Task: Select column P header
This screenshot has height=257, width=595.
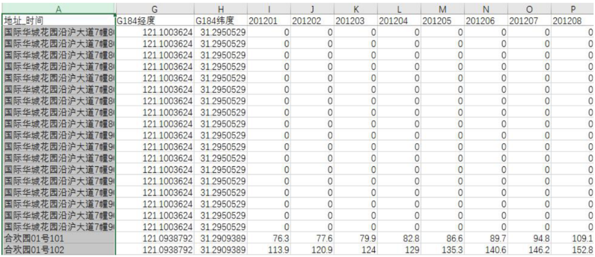Action: point(572,9)
